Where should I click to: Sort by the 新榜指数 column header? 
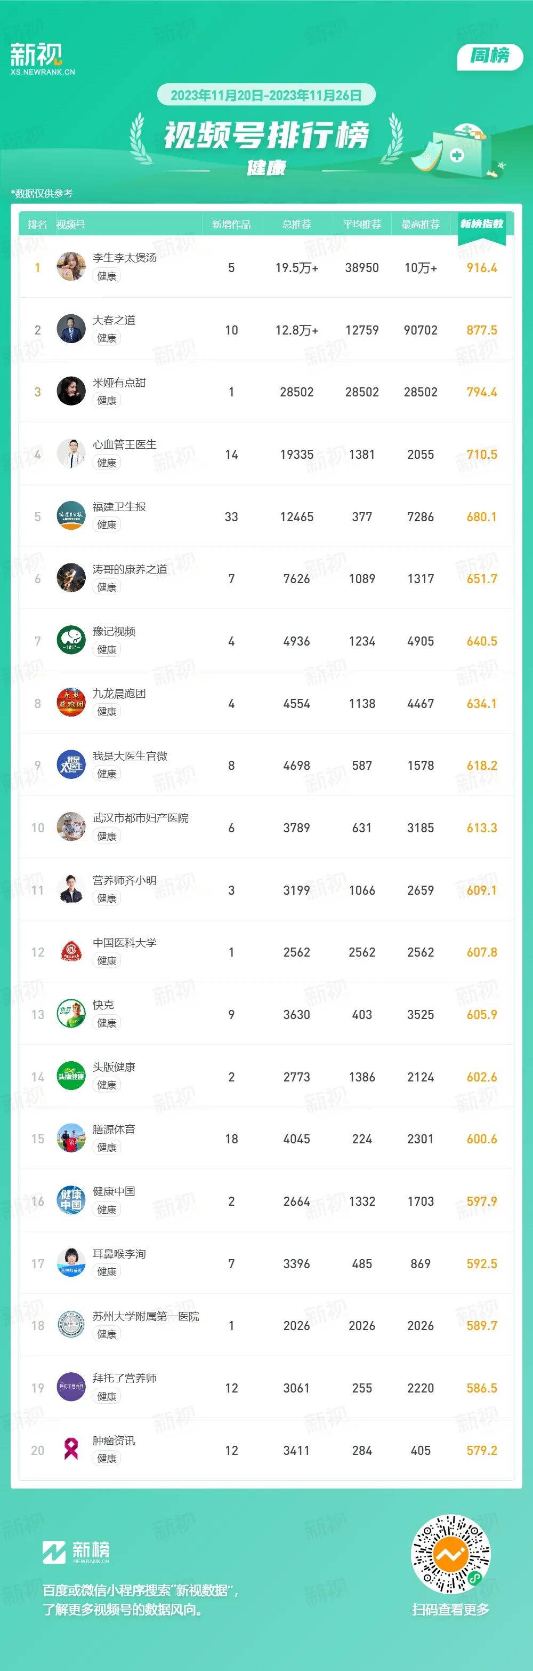pyautogui.click(x=482, y=224)
